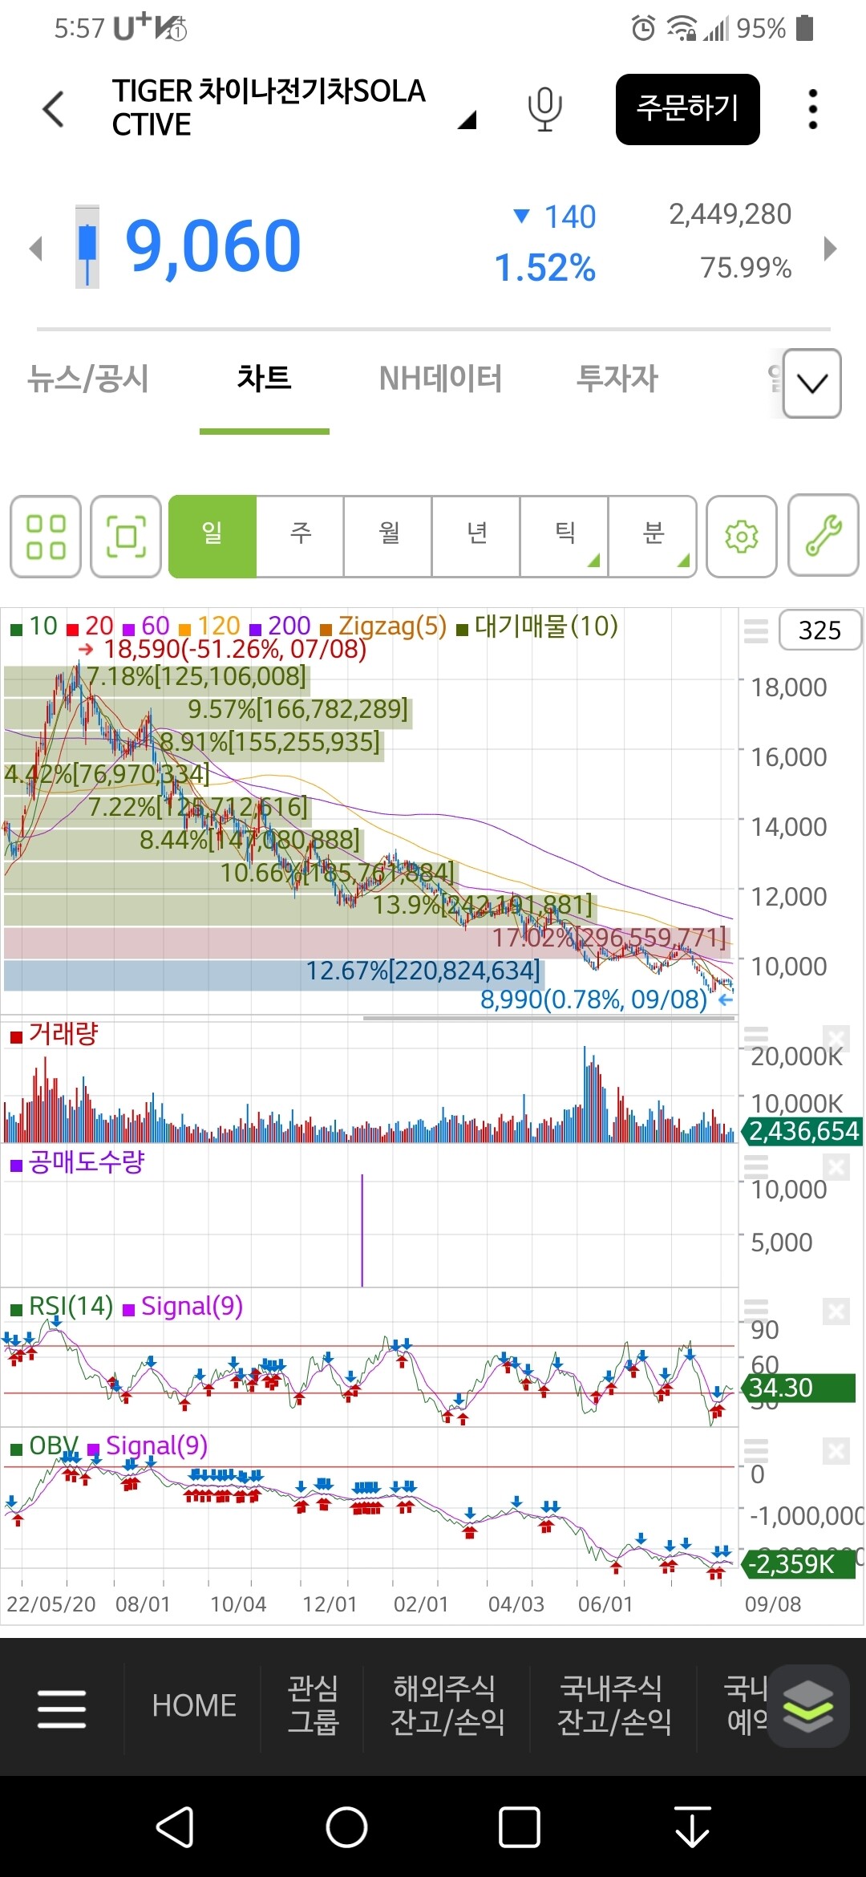Open the chart tools wrench icon
The height and width of the screenshot is (1877, 866).
click(x=824, y=537)
